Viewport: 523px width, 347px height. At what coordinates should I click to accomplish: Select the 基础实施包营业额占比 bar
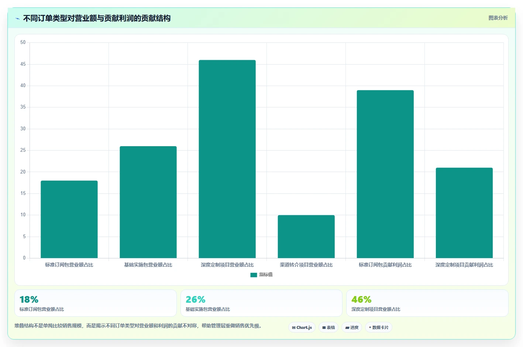click(148, 202)
